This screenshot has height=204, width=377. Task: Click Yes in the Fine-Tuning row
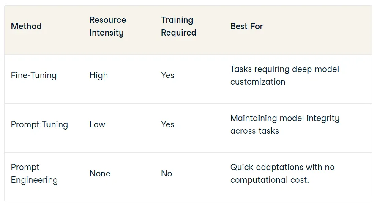pos(167,75)
